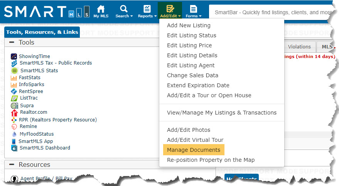Click the SmartMLS Dashboard icon
The height and width of the screenshot is (186, 339).
pyautogui.click(x=14, y=148)
